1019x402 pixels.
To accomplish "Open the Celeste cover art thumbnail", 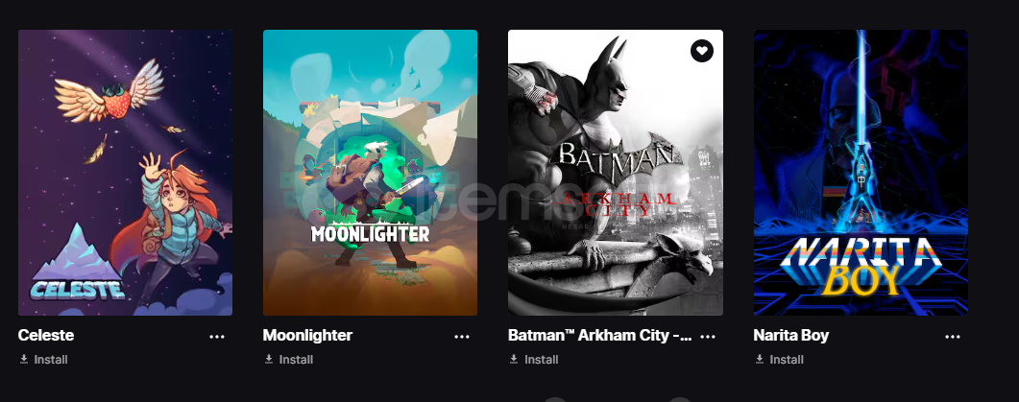I will (126, 173).
